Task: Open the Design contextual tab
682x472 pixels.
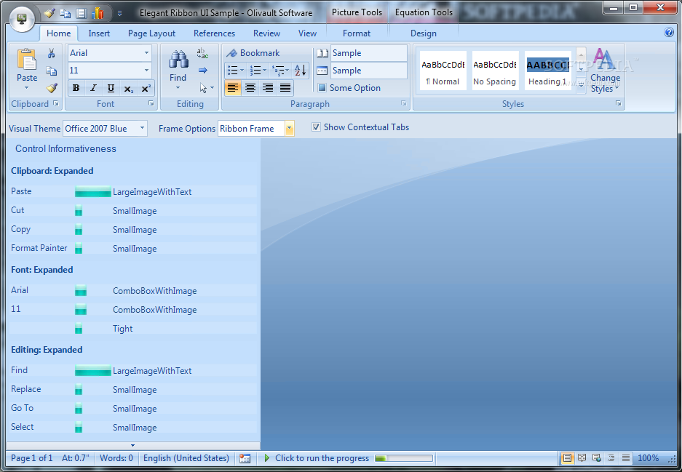Action: [423, 33]
